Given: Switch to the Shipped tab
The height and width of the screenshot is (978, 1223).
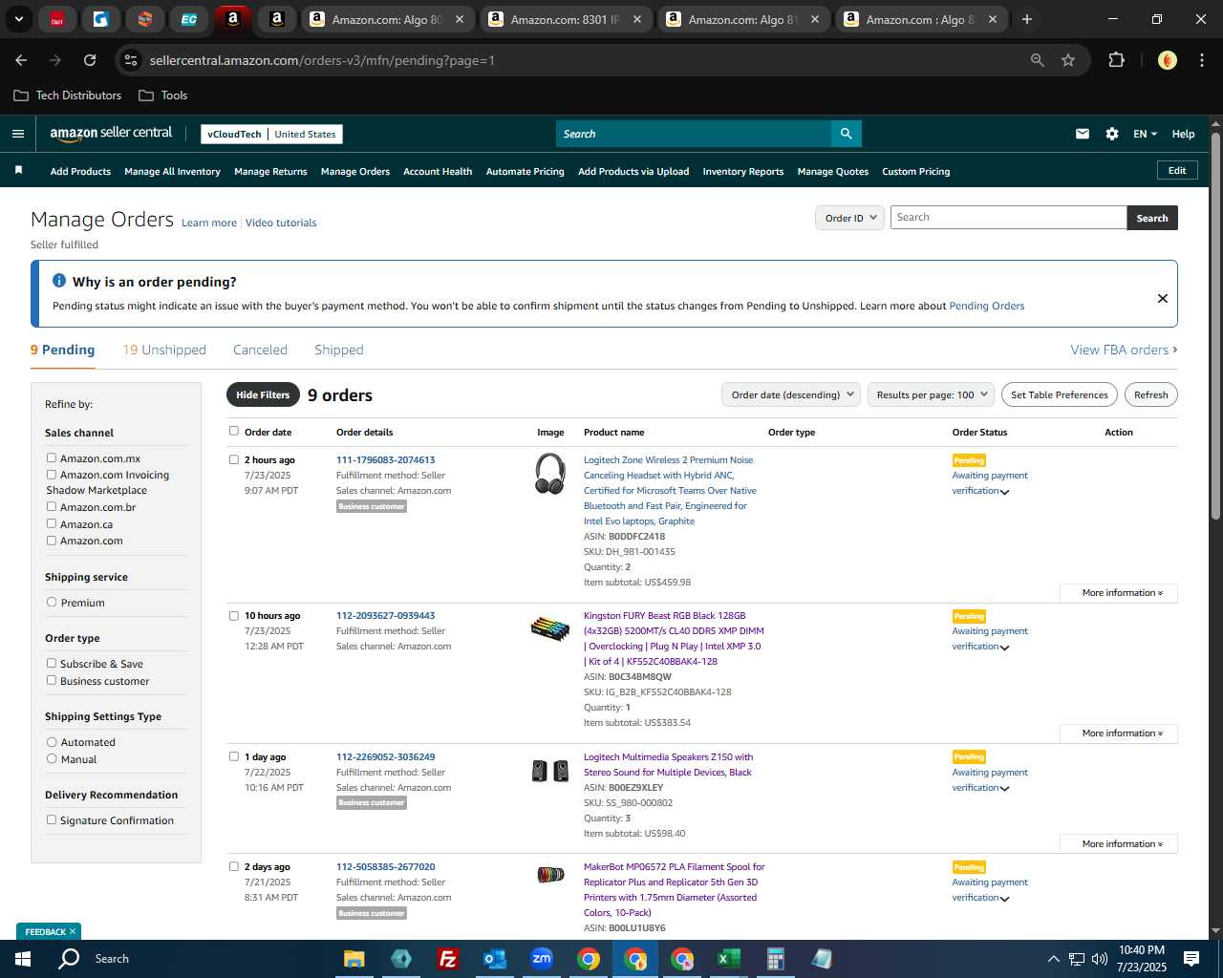Looking at the screenshot, I should click(339, 350).
